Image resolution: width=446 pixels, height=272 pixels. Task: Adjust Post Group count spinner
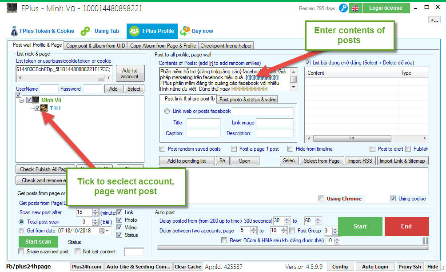(335, 231)
